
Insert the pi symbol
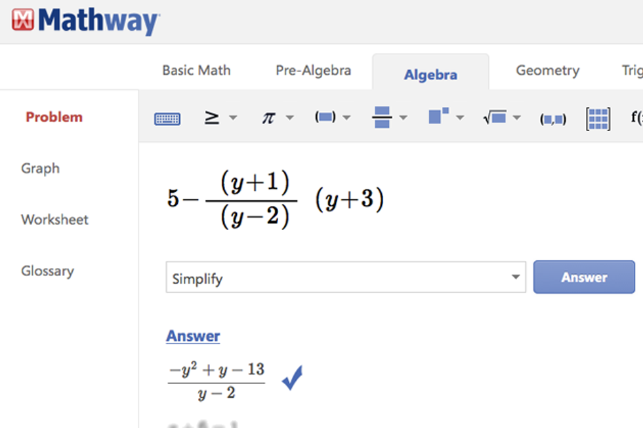[268, 118]
